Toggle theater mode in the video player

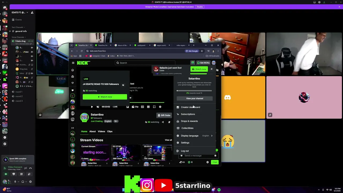[x=148, y=107]
